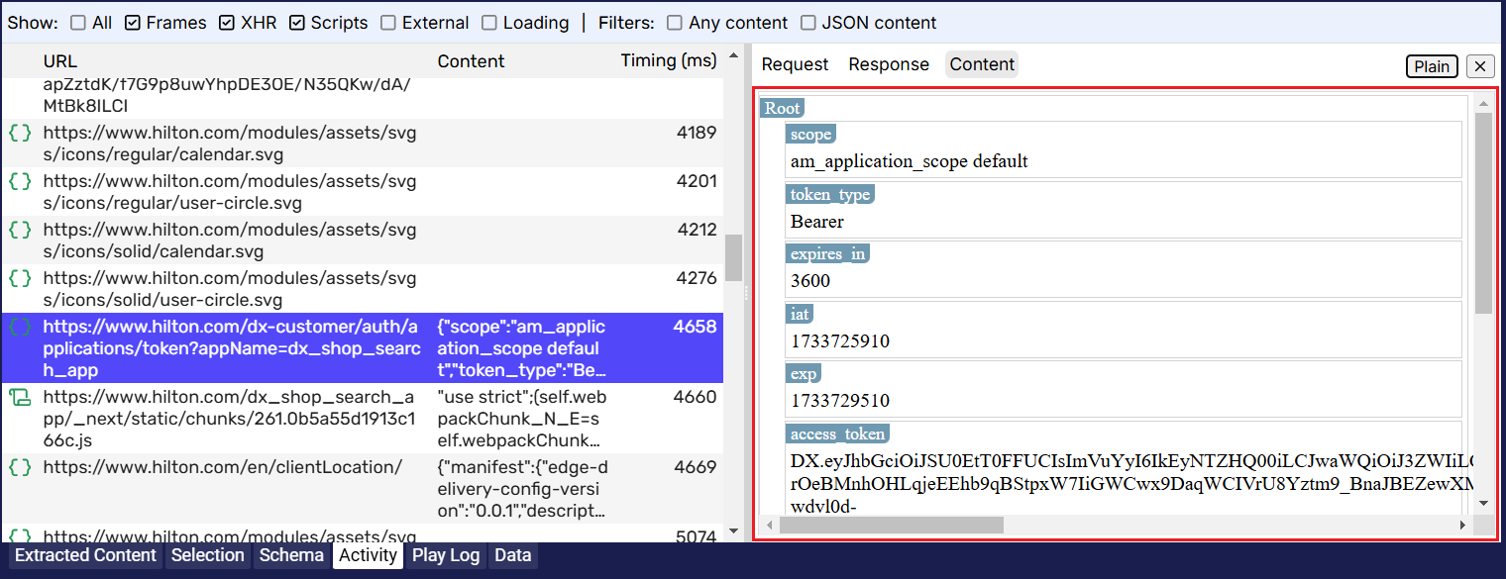Click the Plain view button

pyautogui.click(x=1432, y=66)
